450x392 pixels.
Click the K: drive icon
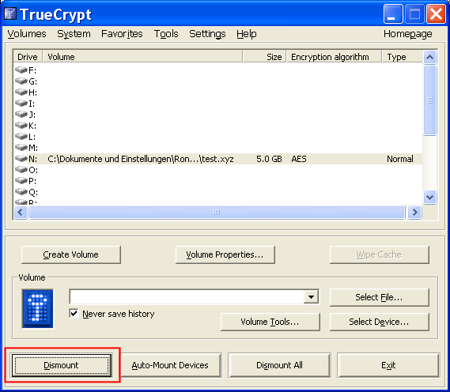pos(21,126)
